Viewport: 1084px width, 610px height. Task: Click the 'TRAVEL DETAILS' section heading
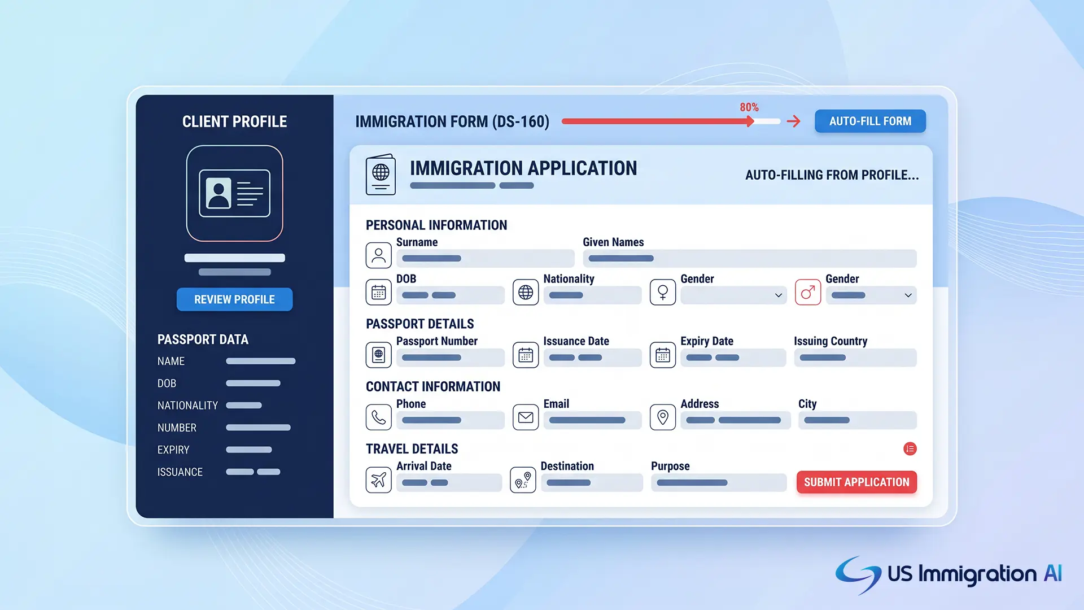[x=412, y=449]
